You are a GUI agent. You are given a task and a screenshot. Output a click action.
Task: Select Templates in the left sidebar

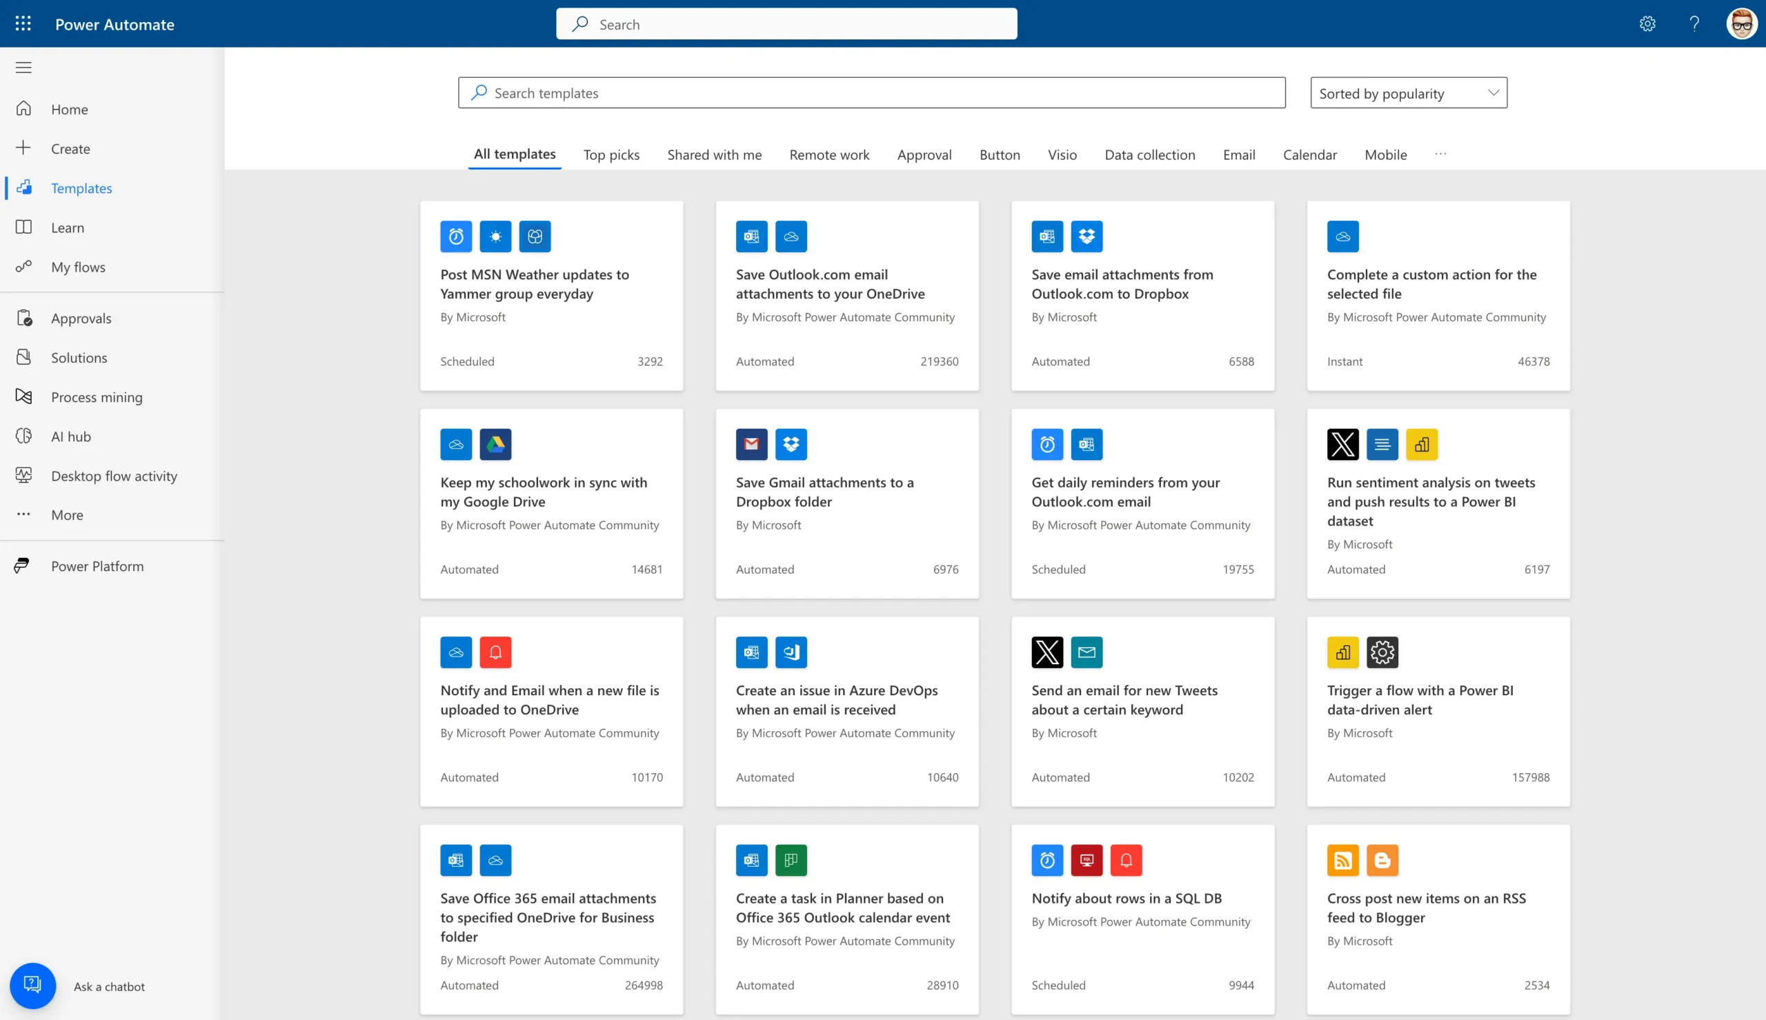[x=81, y=188]
